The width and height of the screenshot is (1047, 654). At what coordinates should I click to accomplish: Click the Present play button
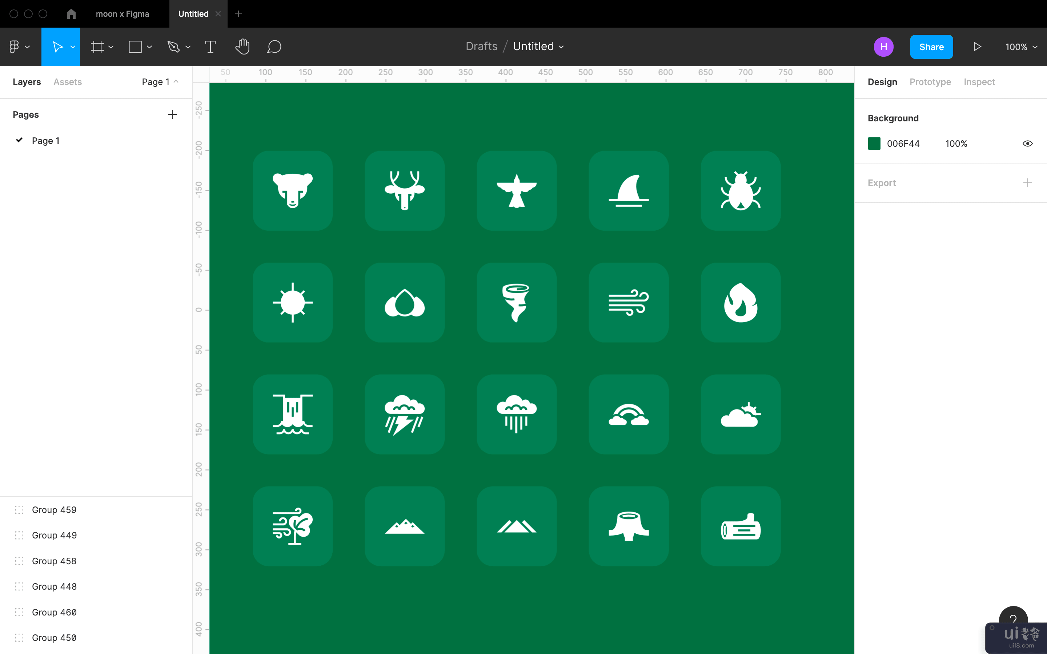[977, 47]
